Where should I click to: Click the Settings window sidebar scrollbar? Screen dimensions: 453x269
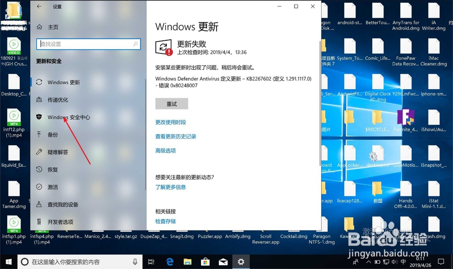[145, 134]
